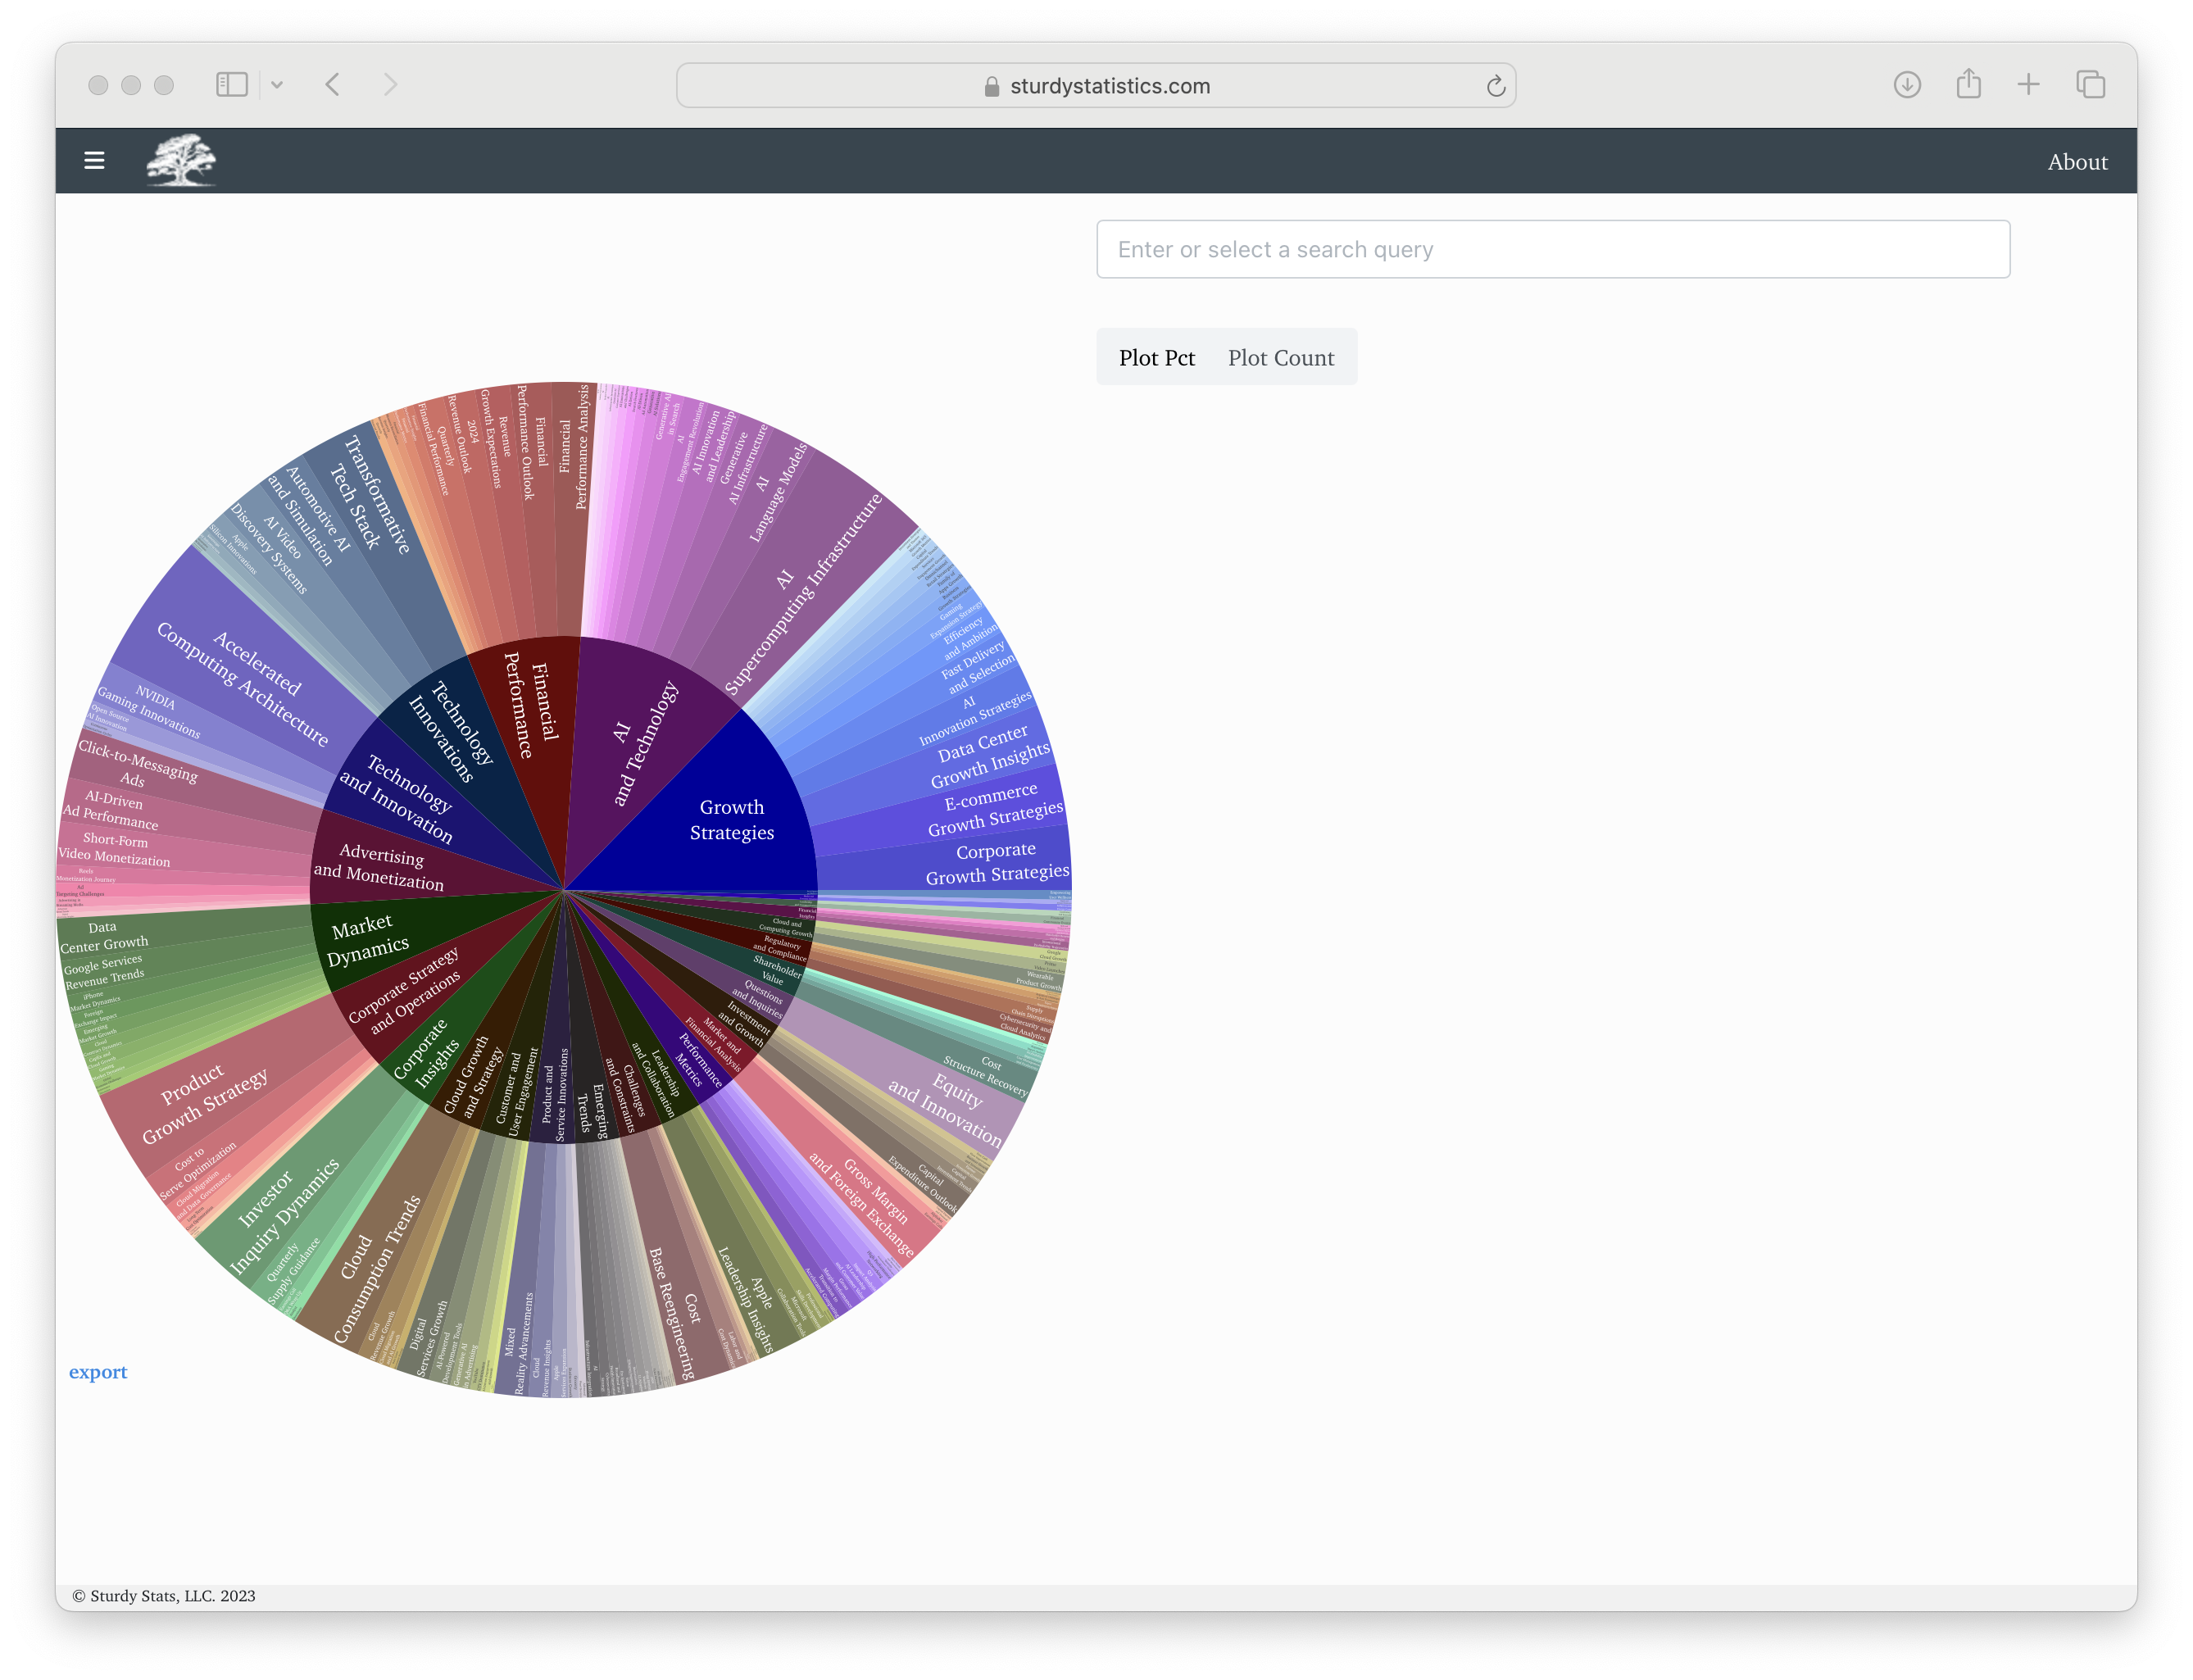
Task: Open the downloads icon in the toolbar
Action: pos(1908,85)
